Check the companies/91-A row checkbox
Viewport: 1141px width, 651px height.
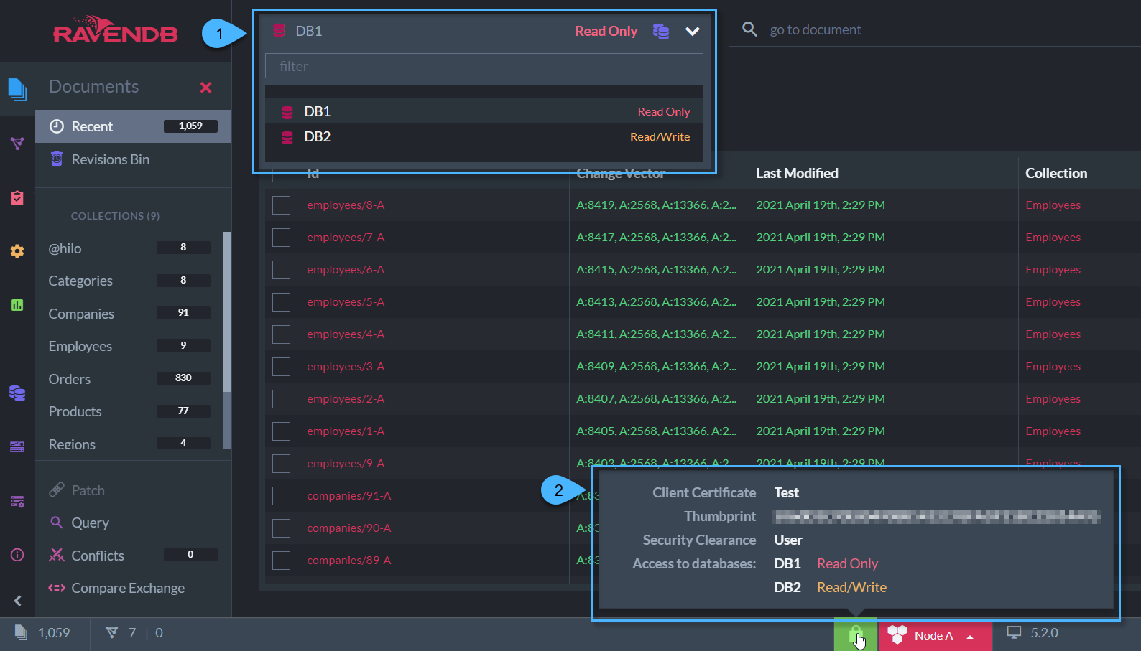[281, 496]
